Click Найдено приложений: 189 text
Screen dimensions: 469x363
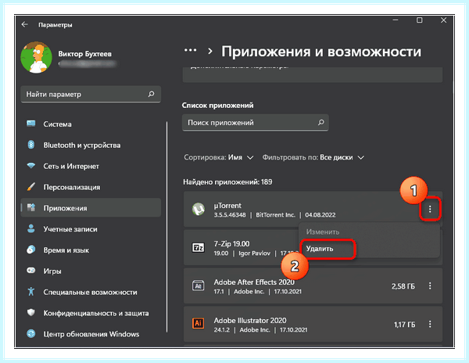[x=227, y=181]
